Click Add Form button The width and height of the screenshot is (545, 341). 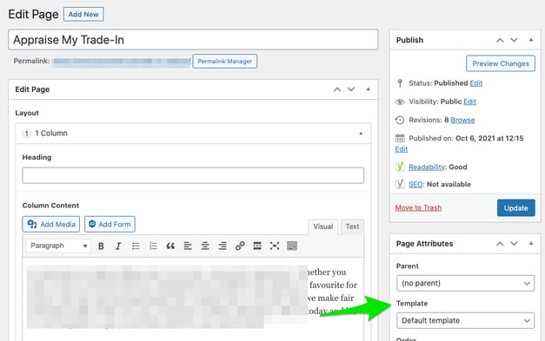click(x=110, y=225)
